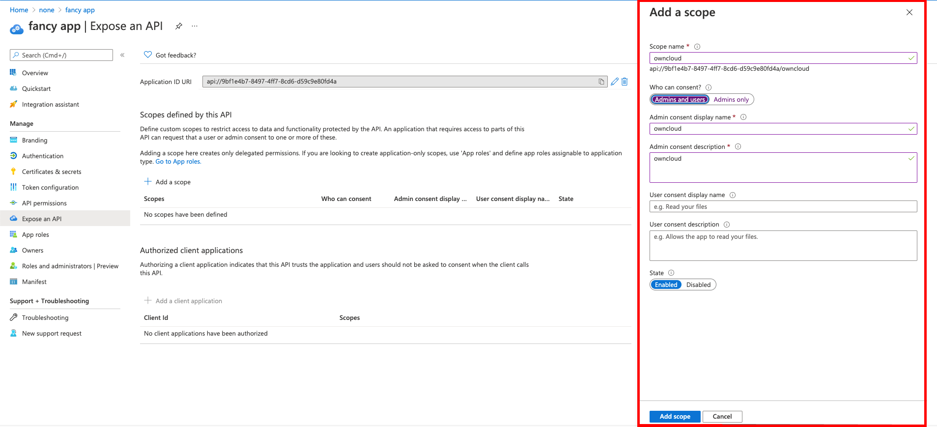This screenshot has height=427, width=937.
Task: Click the App roles icon
Action: point(13,234)
